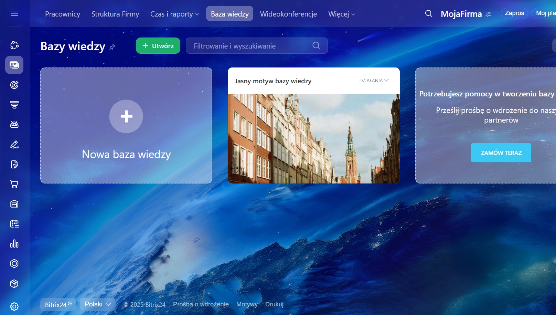Expand the Więcej menu

341,14
